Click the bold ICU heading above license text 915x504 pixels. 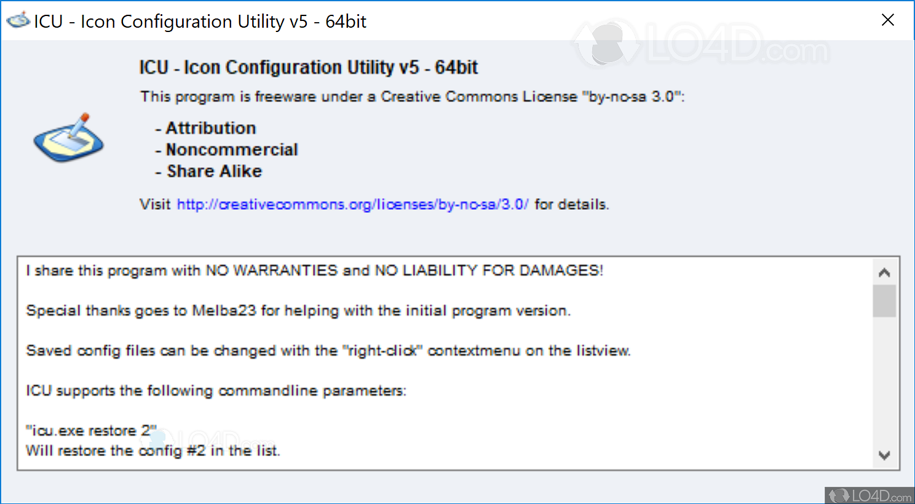308,67
